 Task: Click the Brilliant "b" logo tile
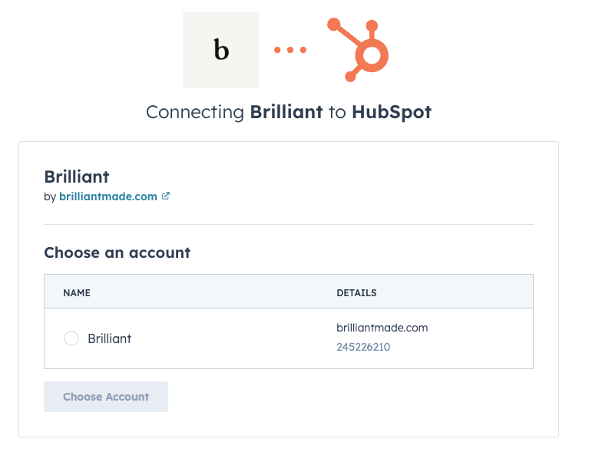[221, 50]
